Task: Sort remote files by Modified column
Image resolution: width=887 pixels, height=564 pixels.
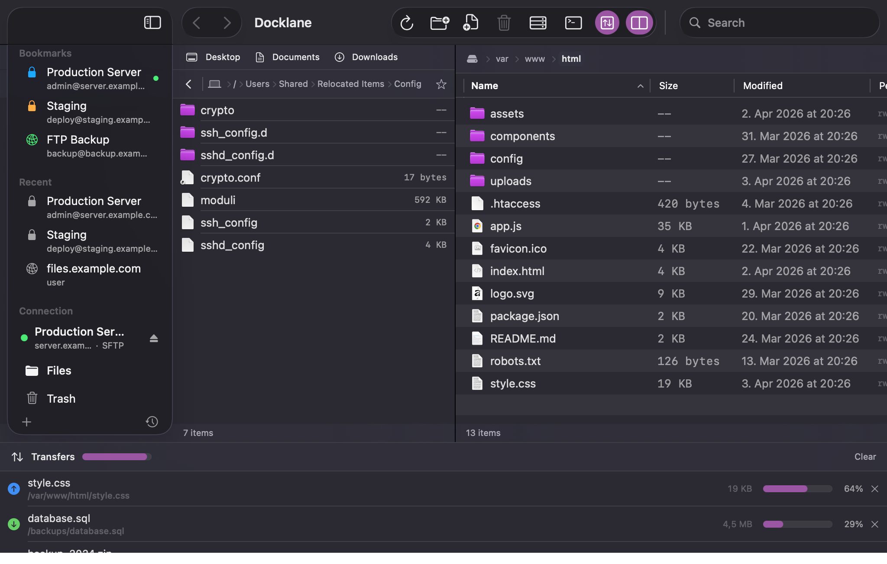Action: tap(802, 86)
